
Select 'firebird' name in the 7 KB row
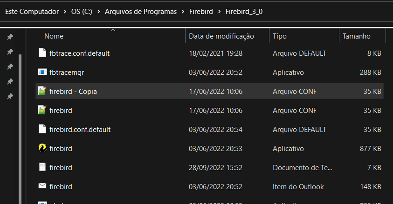(x=61, y=168)
